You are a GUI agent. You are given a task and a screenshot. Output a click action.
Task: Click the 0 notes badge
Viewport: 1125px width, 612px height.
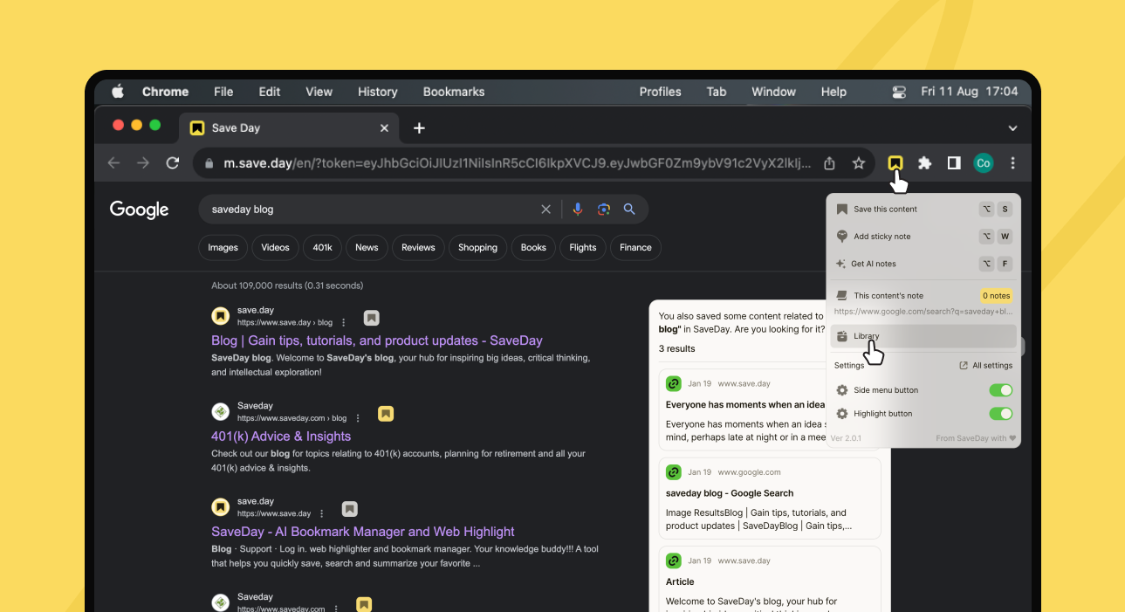[996, 296]
